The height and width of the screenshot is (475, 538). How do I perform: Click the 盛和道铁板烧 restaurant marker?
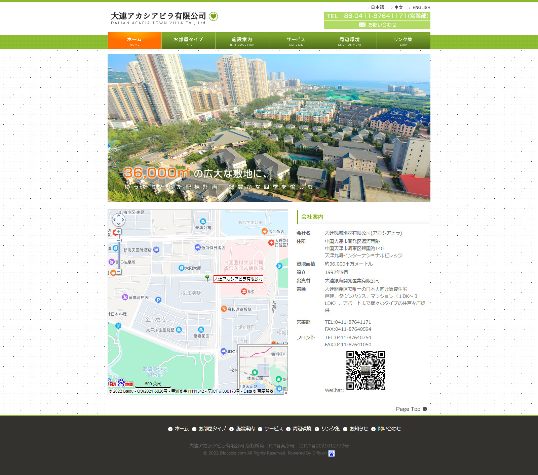pos(224,309)
